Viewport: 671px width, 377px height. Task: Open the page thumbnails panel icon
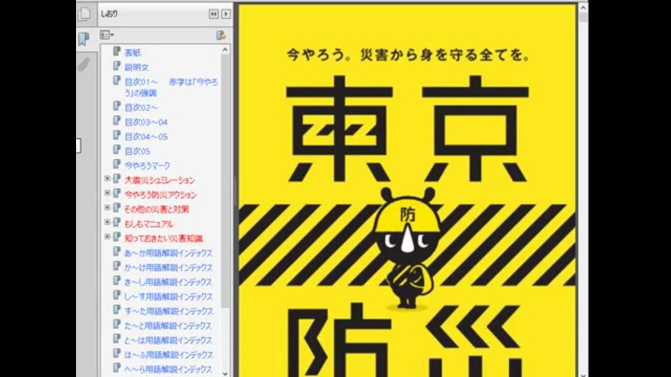[x=85, y=14]
